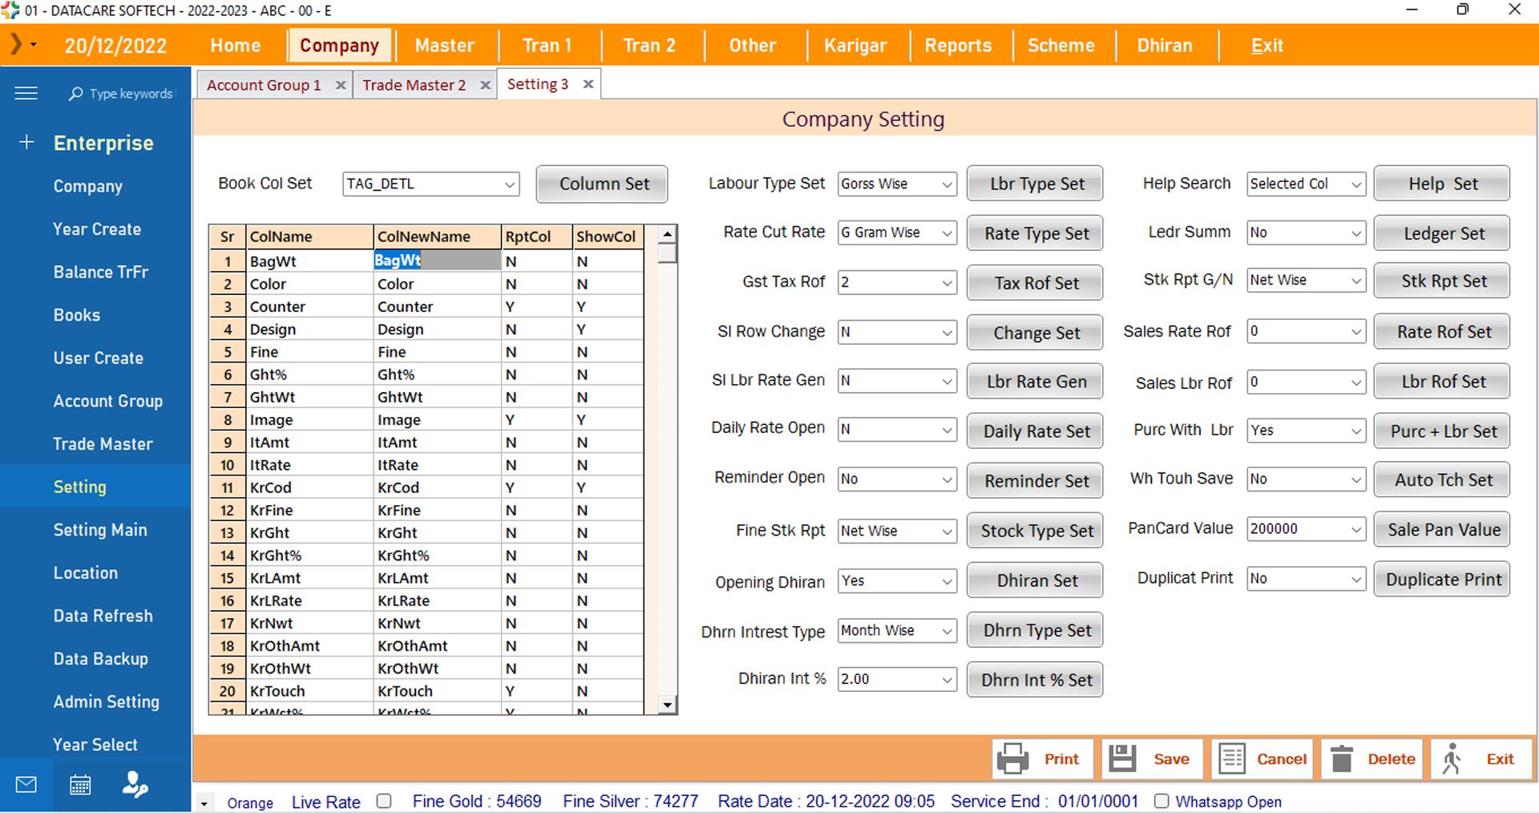
Task: Switch to Account Group 1 tab
Action: (264, 85)
